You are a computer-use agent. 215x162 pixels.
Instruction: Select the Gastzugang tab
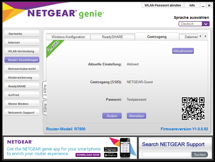tap(157, 37)
